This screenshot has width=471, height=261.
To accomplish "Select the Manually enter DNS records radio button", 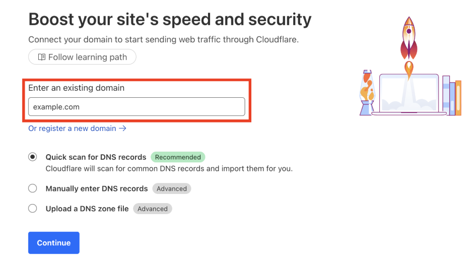I will click(33, 188).
